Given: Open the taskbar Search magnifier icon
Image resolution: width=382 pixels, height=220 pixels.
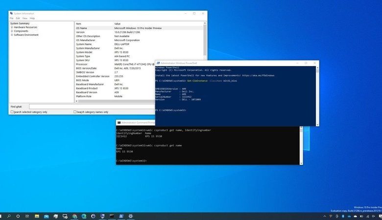Looking at the screenshot, I should click(9, 216).
